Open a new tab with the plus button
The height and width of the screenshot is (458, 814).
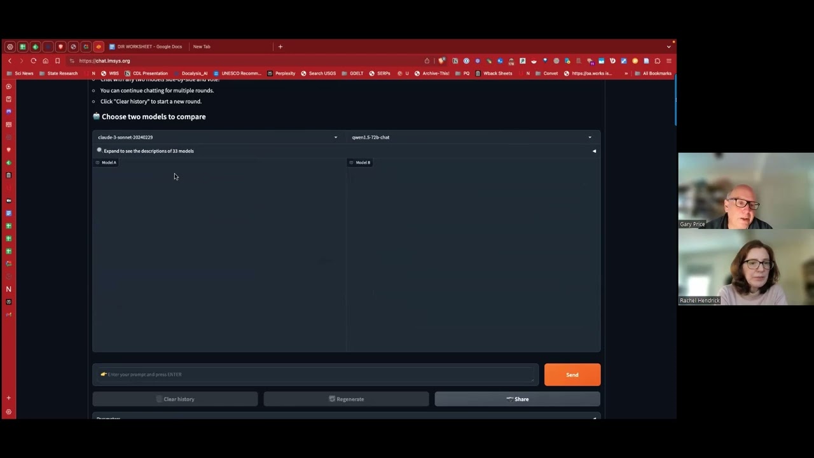click(280, 46)
